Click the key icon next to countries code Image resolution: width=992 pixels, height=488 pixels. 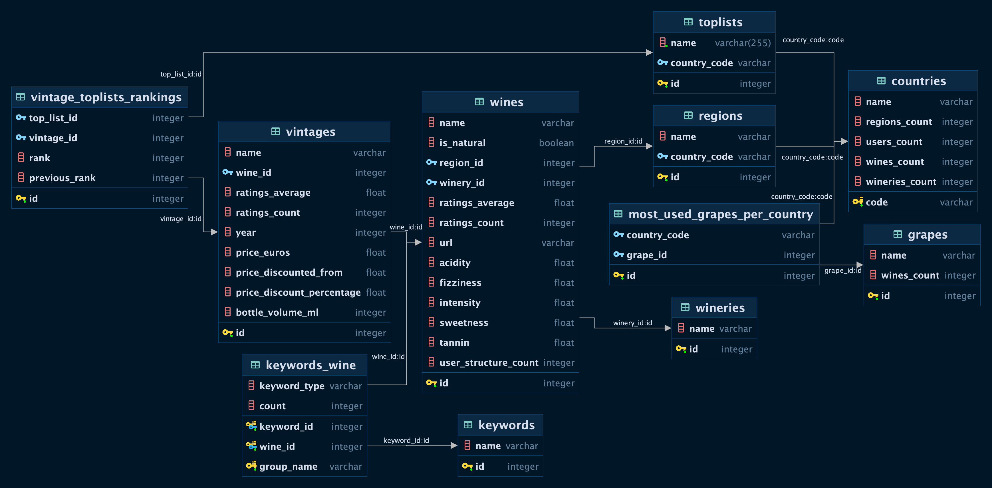click(x=857, y=202)
